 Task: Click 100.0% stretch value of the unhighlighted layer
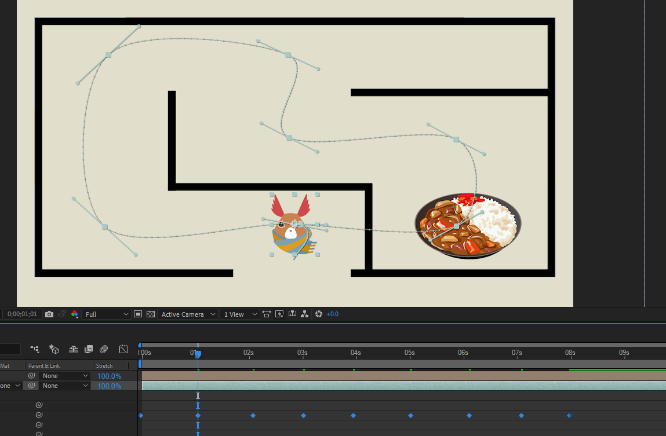[x=109, y=376]
